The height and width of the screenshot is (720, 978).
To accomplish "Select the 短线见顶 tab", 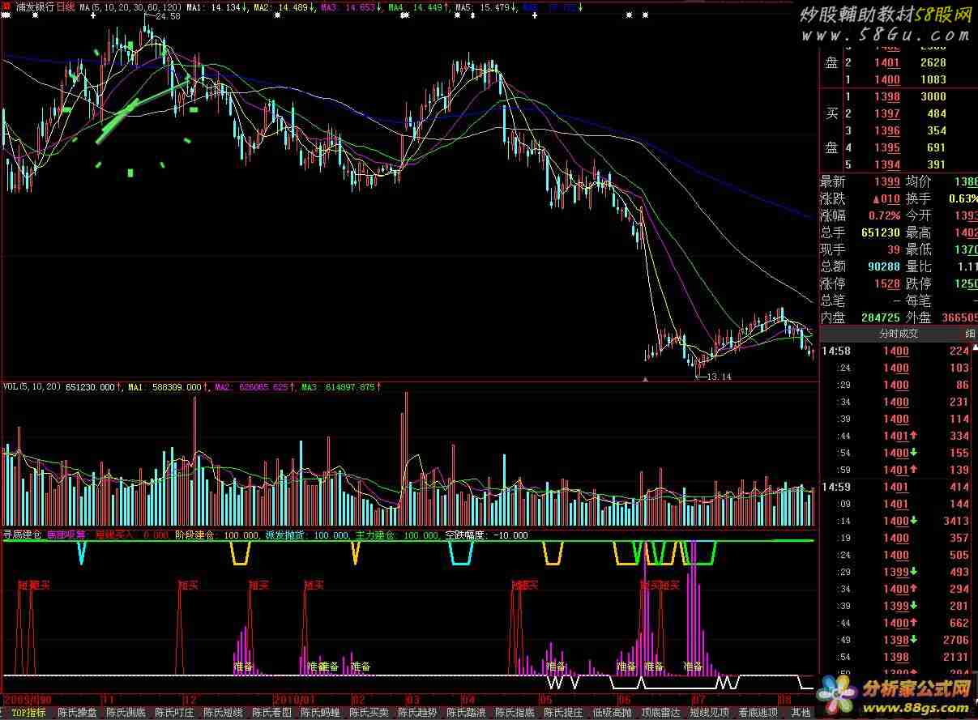I will point(709,713).
